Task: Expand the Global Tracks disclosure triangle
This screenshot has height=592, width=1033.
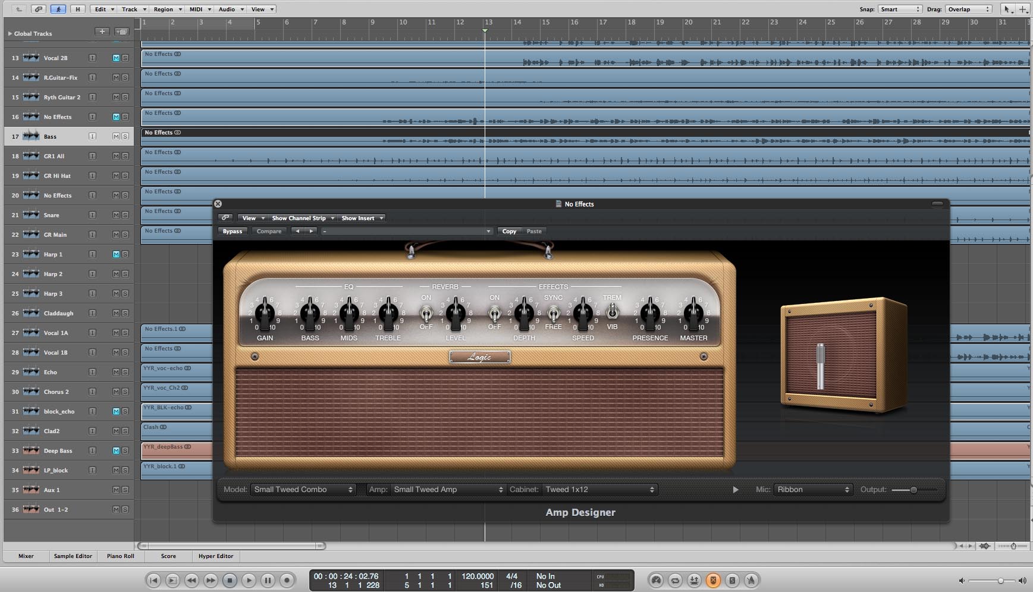Action: tap(10, 33)
